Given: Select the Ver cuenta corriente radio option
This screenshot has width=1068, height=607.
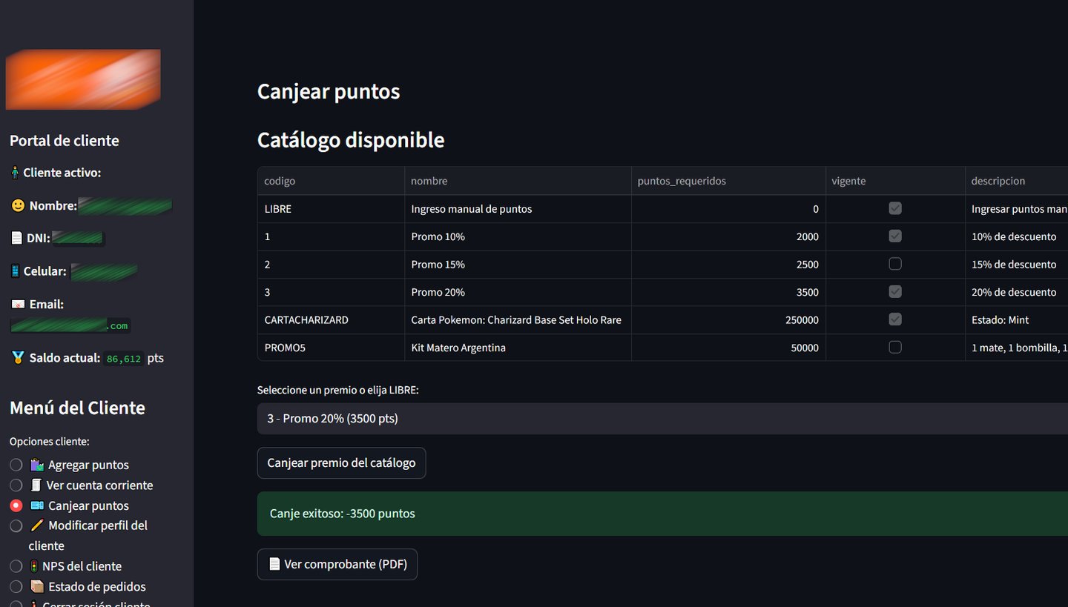Looking at the screenshot, I should pyautogui.click(x=16, y=485).
